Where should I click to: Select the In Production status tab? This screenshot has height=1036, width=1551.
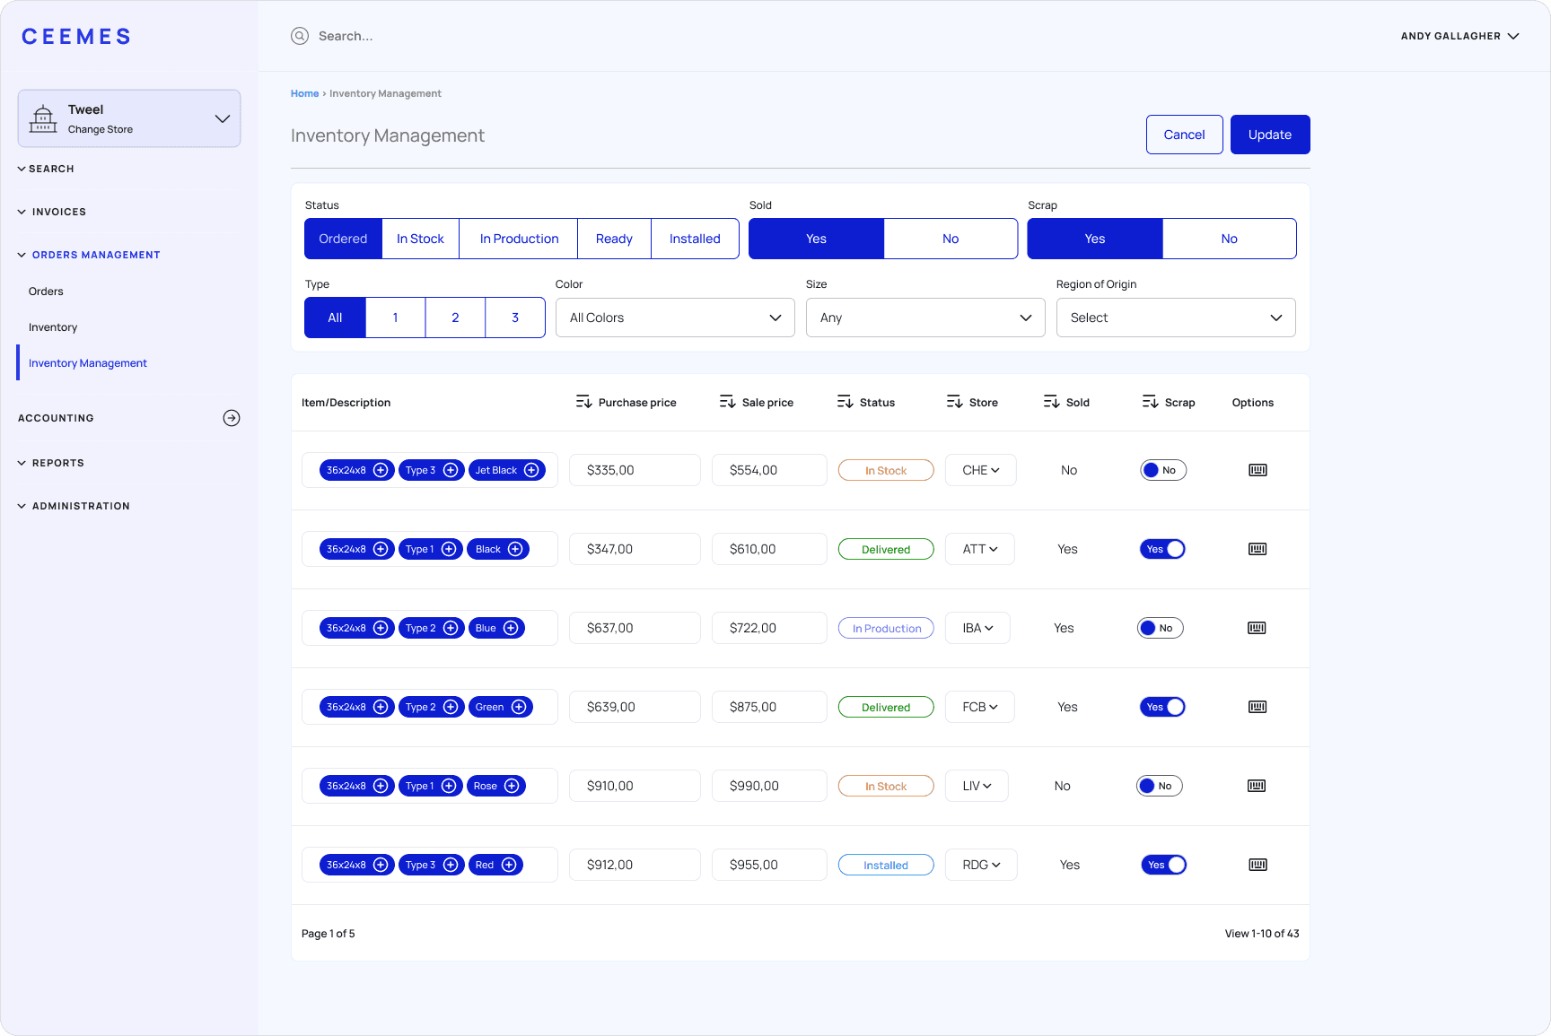coord(519,239)
